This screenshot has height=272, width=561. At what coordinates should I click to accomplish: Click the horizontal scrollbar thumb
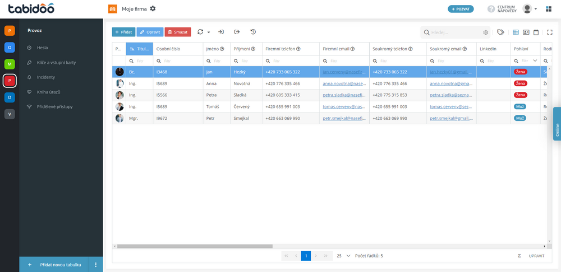195,246
